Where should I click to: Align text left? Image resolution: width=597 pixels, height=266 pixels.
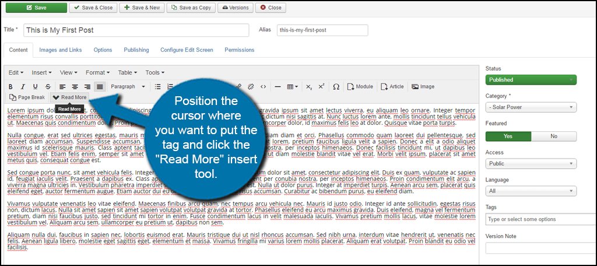[x=62, y=87]
